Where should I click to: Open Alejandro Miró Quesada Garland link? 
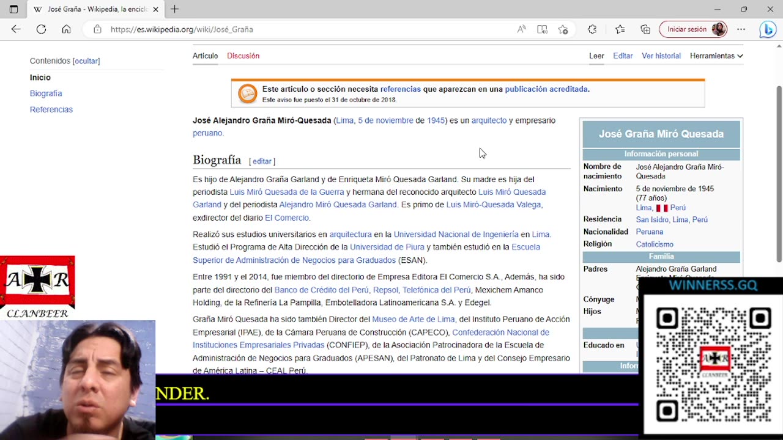[x=338, y=205]
